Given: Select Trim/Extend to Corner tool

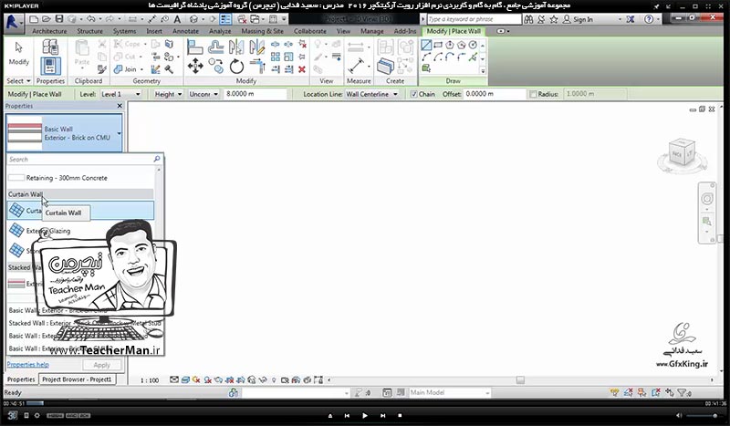Looking at the screenshot, I should click(257, 66).
